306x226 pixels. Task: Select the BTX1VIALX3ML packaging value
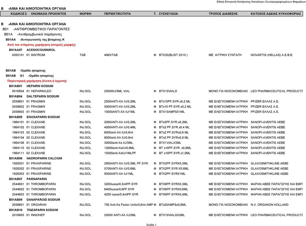pyautogui.click(x=170, y=143)
